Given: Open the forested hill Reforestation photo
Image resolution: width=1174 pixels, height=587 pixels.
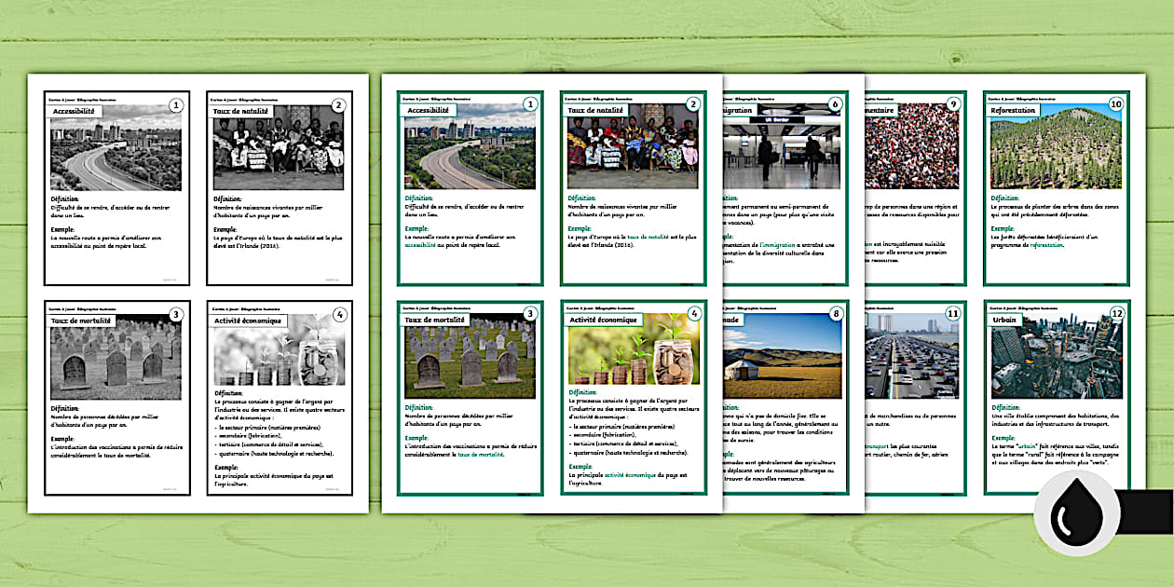Looking at the screenshot, I should click(x=1055, y=154).
